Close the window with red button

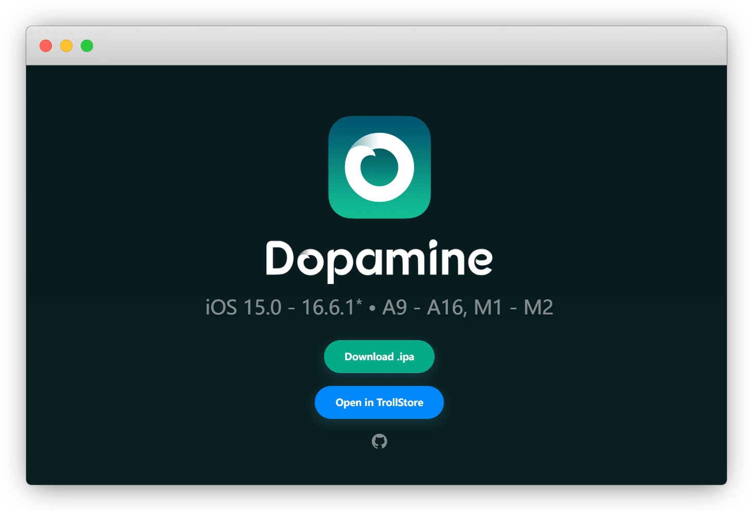pos(46,46)
